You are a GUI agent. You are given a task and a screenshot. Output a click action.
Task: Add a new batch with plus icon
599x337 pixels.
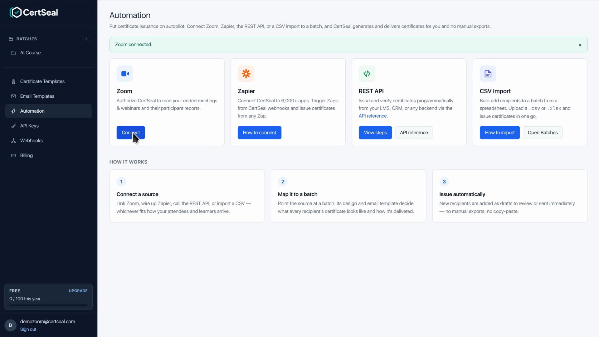tap(86, 39)
